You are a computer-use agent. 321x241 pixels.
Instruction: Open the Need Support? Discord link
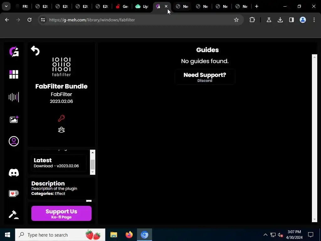(x=205, y=77)
